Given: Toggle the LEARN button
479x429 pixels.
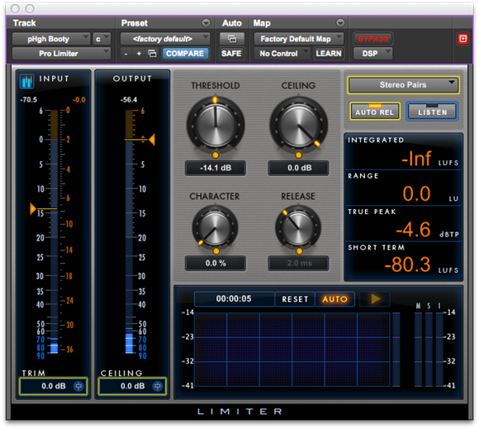Looking at the screenshot, I should point(329,54).
